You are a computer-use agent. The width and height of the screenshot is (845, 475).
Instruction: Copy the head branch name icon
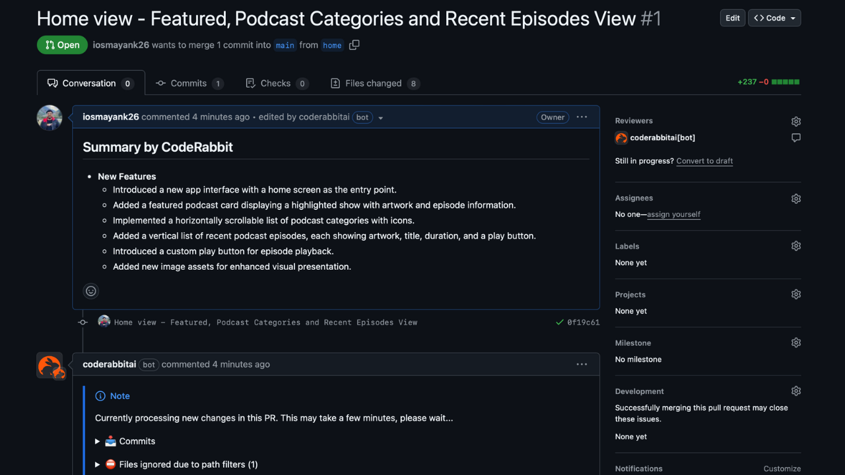click(x=355, y=45)
